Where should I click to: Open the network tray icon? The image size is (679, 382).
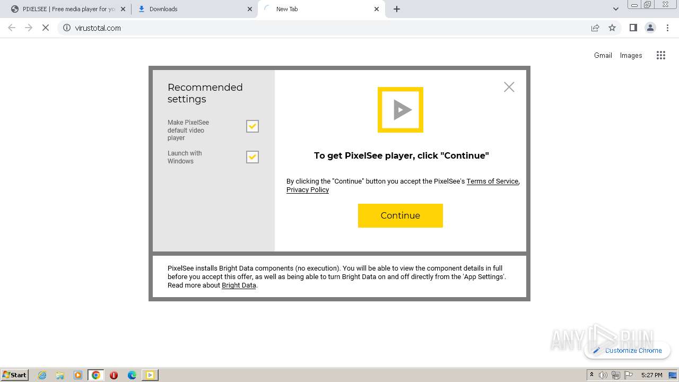[616, 375]
